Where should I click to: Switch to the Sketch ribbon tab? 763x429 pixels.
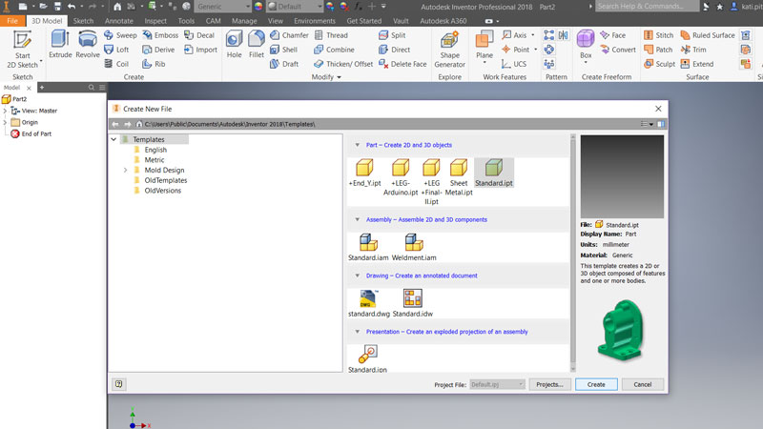pos(83,21)
